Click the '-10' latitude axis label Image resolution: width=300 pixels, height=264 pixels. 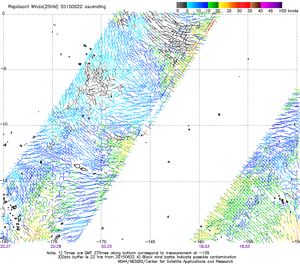[4, 124]
